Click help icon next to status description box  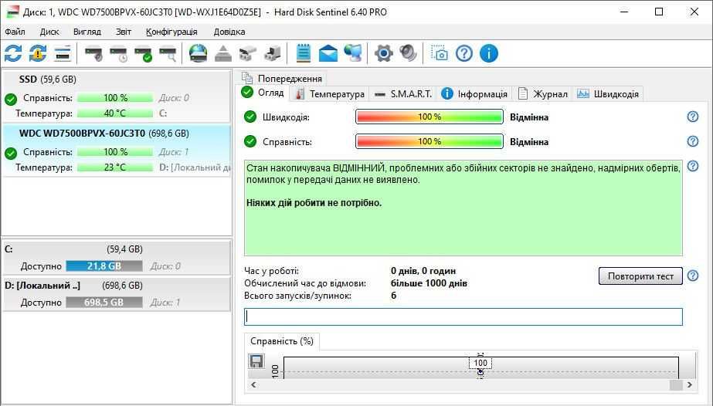click(x=693, y=166)
